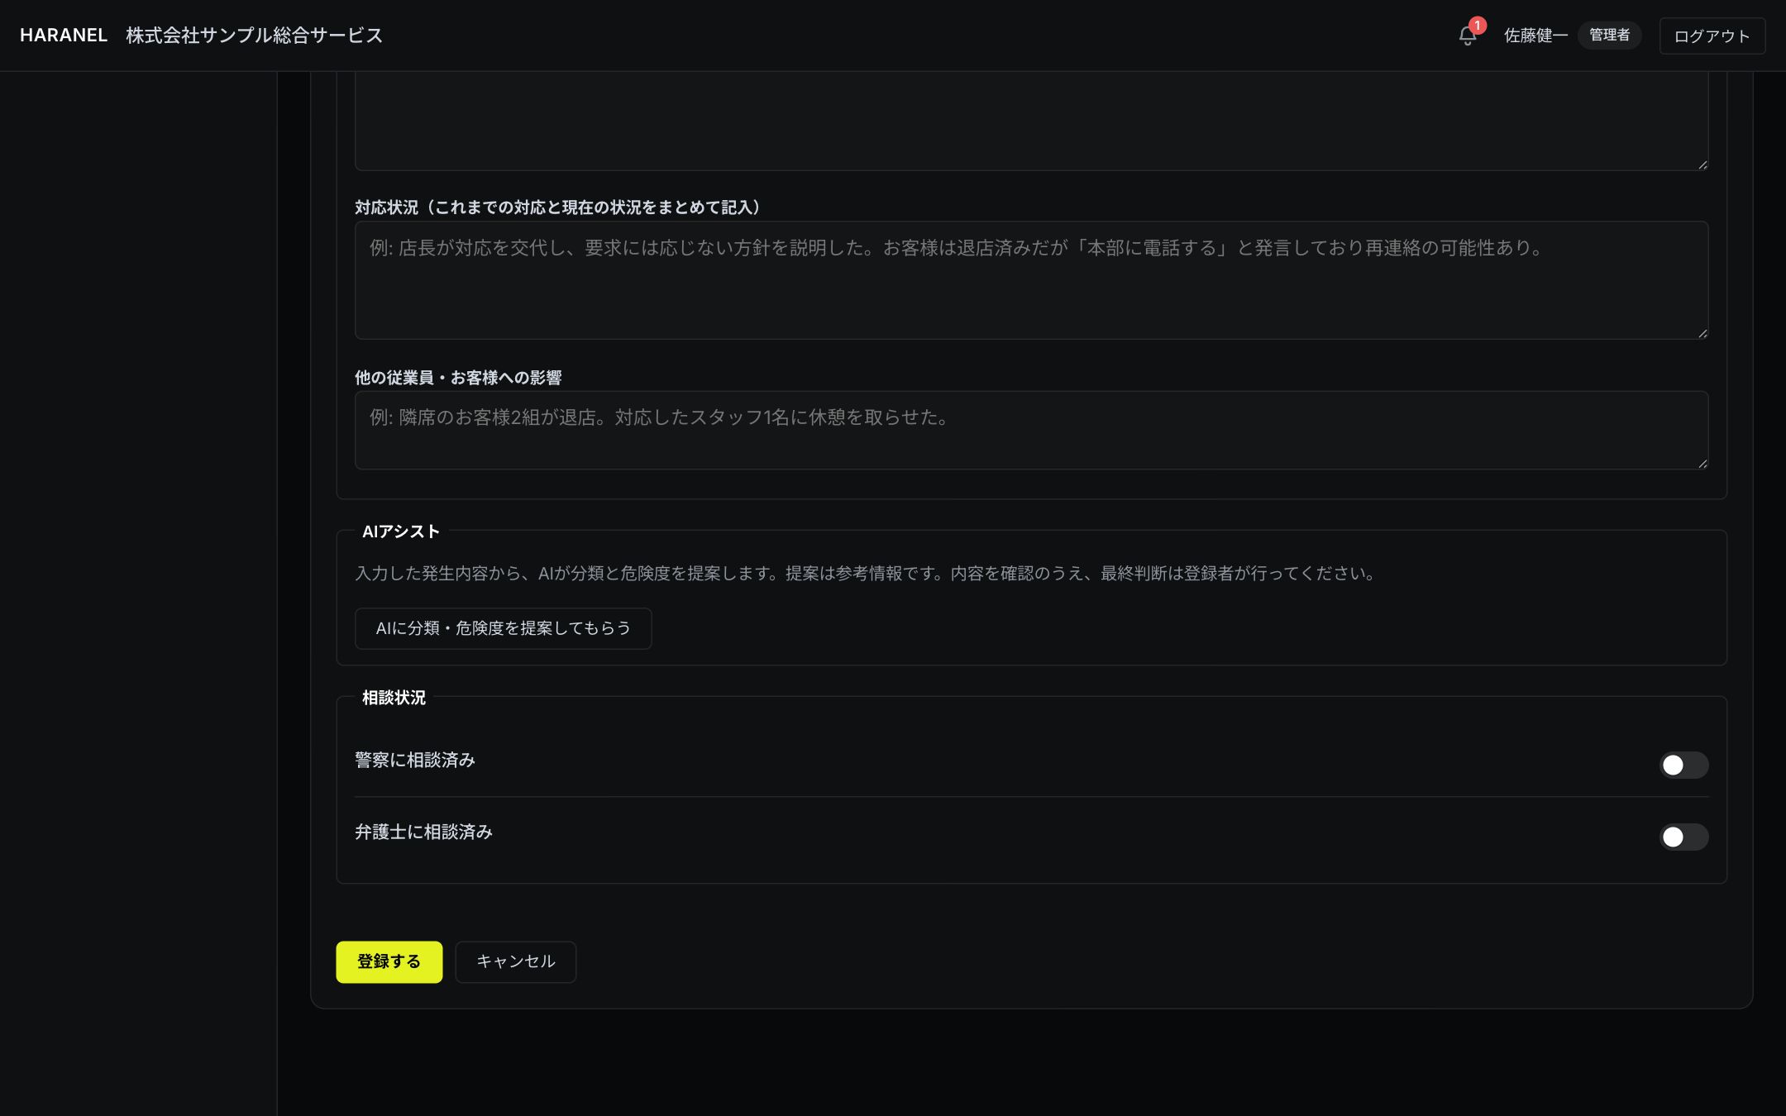Click AIに分類・危険度を提案してもらう button

pos(503,628)
